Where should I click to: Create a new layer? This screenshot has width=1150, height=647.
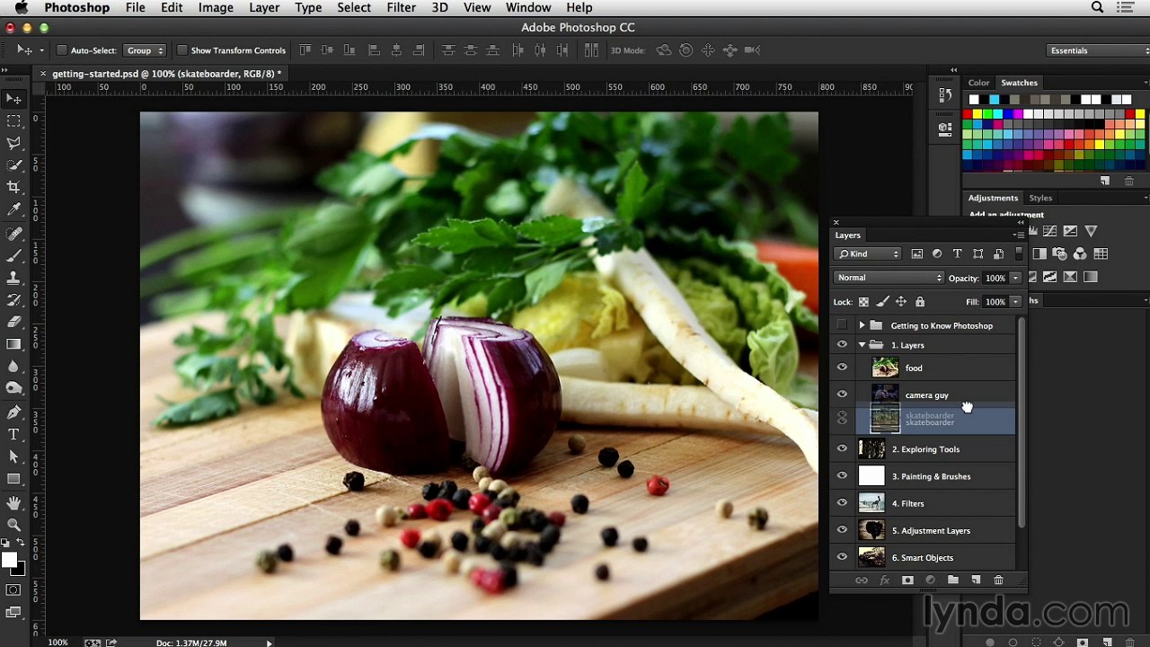click(x=976, y=581)
